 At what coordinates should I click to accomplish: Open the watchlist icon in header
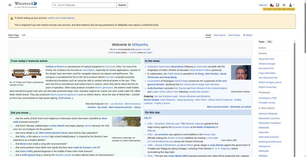tap(284, 5)
